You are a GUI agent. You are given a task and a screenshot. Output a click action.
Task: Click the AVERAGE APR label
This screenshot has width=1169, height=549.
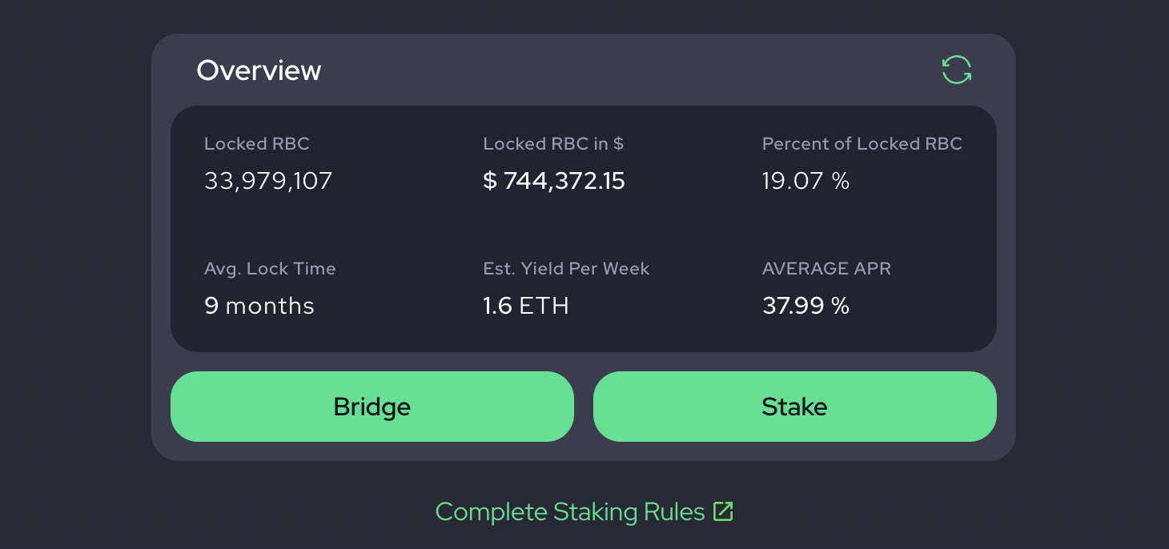[826, 269]
